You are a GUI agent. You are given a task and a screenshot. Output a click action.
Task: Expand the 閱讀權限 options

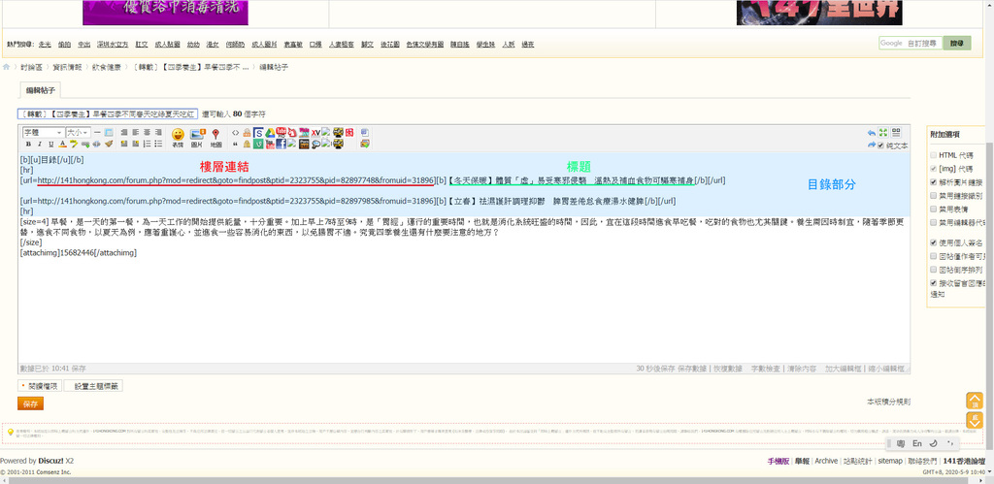point(40,386)
